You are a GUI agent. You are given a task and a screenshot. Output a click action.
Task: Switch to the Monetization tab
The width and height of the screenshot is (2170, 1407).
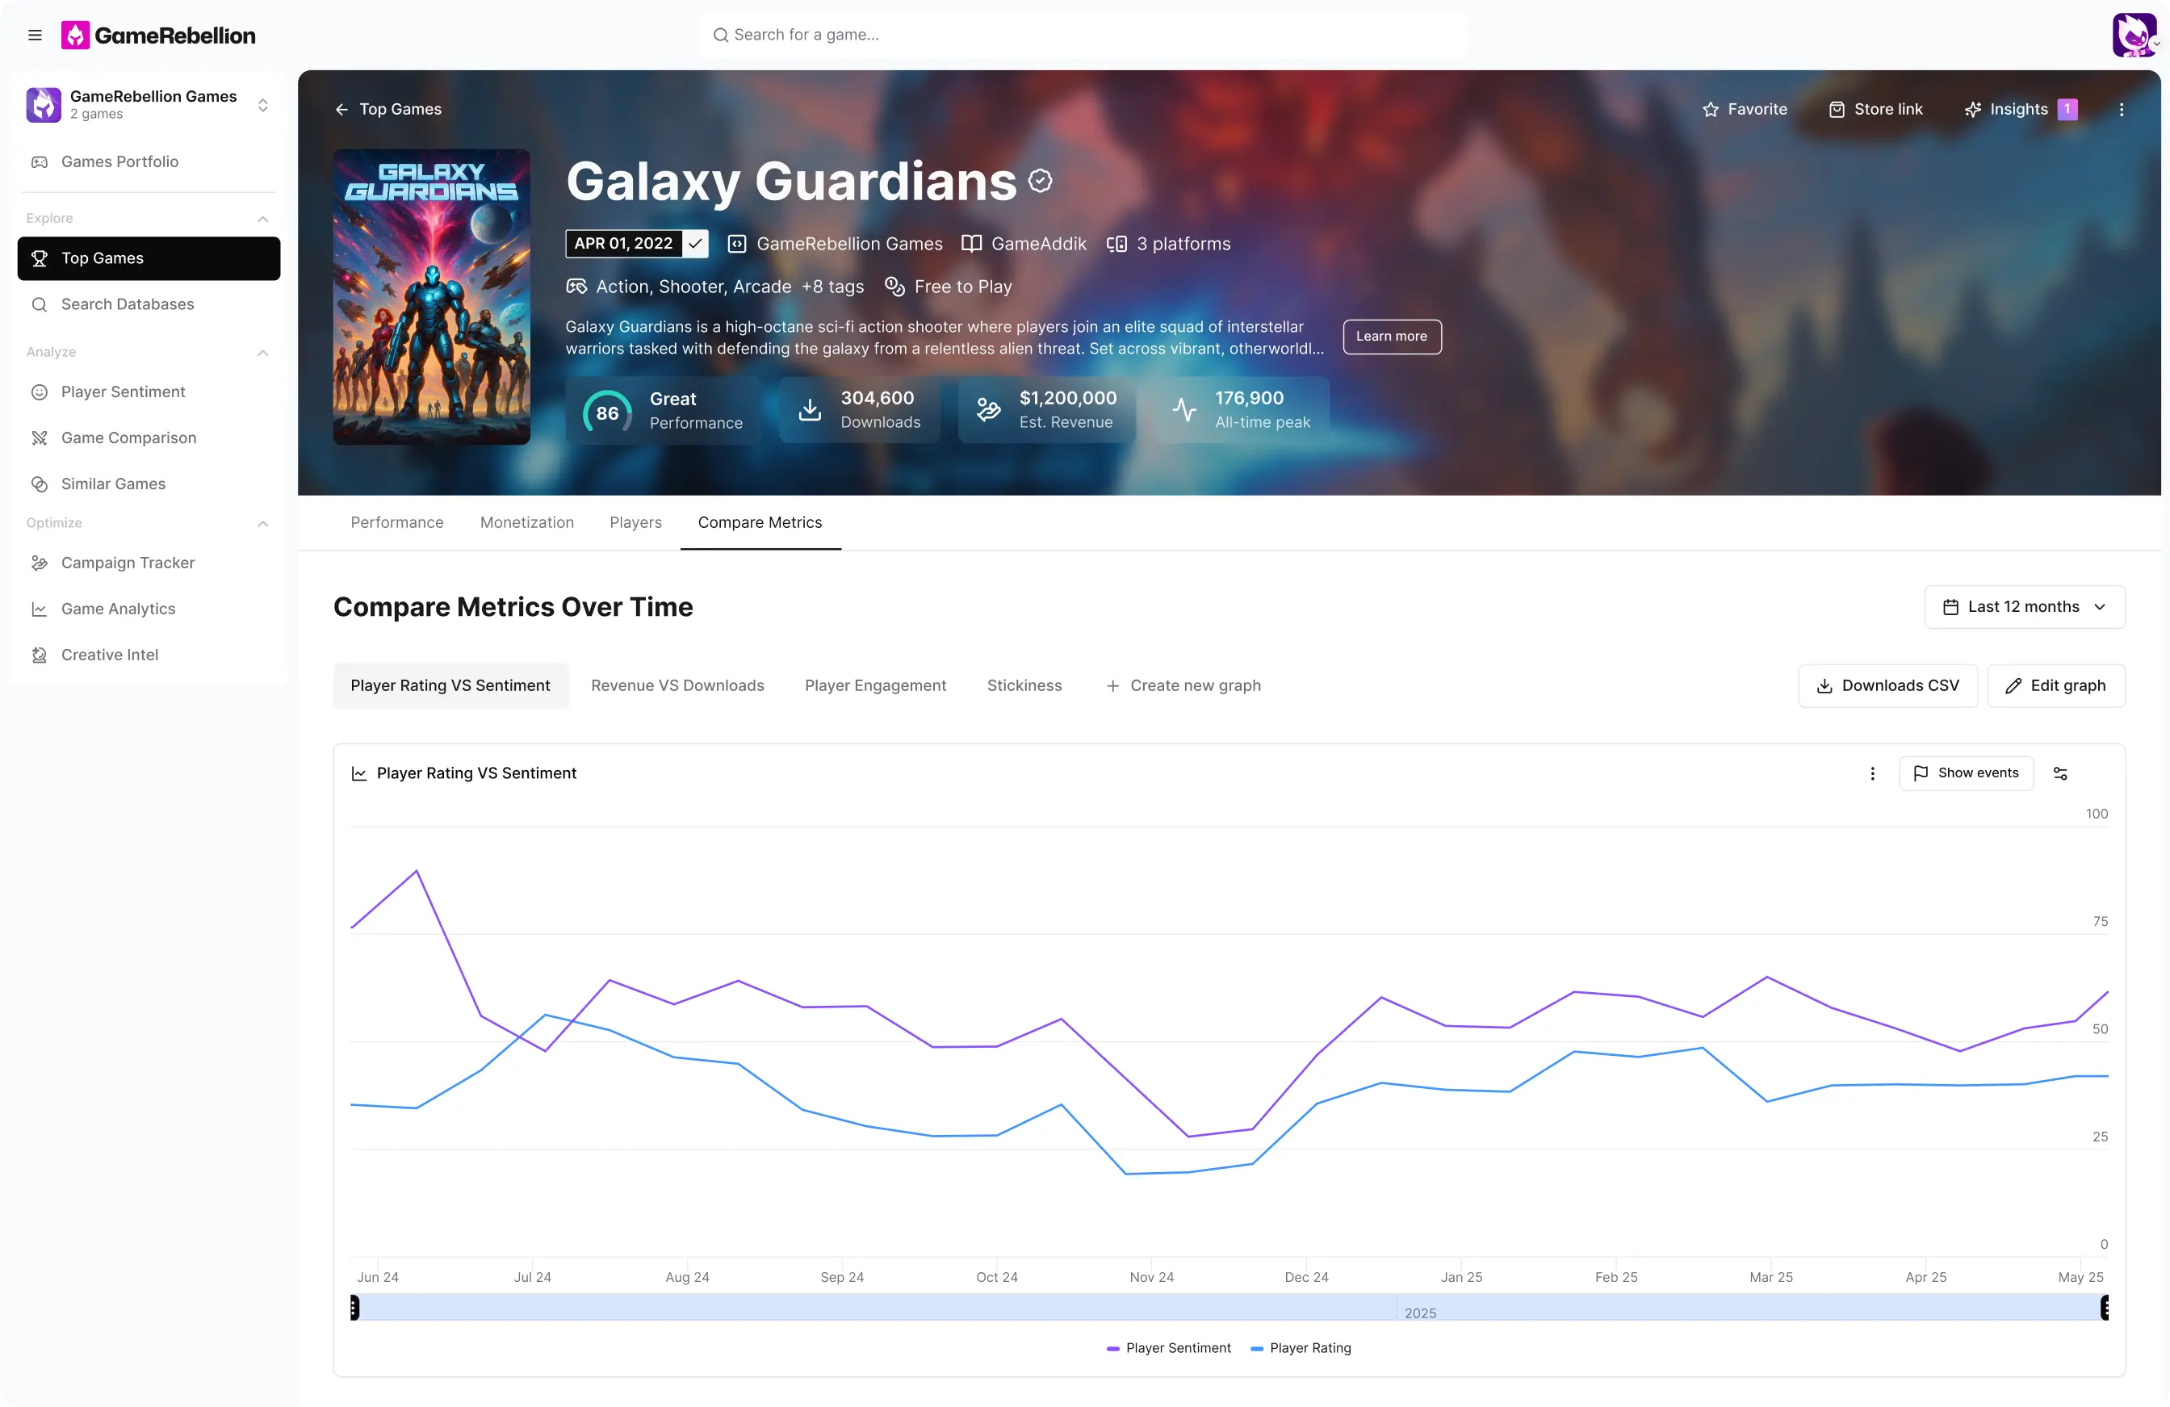click(526, 522)
